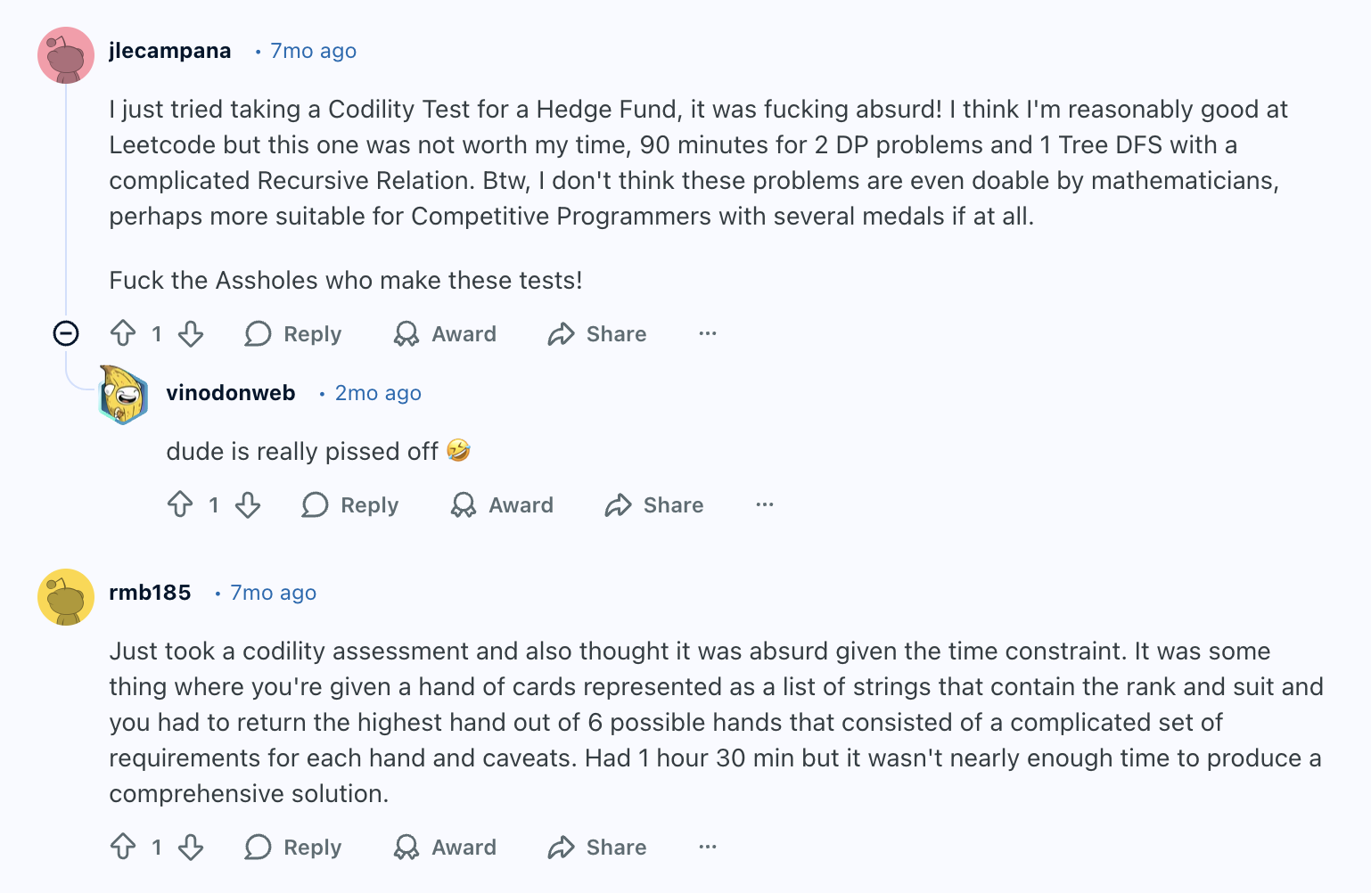Upvote rmb185's comment
Screen dimensions: 1371x893
pyautogui.click(x=123, y=847)
